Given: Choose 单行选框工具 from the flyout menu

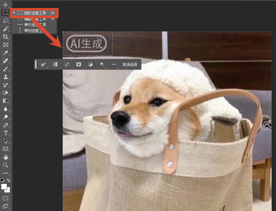Looking at the screenshot, I should pos(34,25).
